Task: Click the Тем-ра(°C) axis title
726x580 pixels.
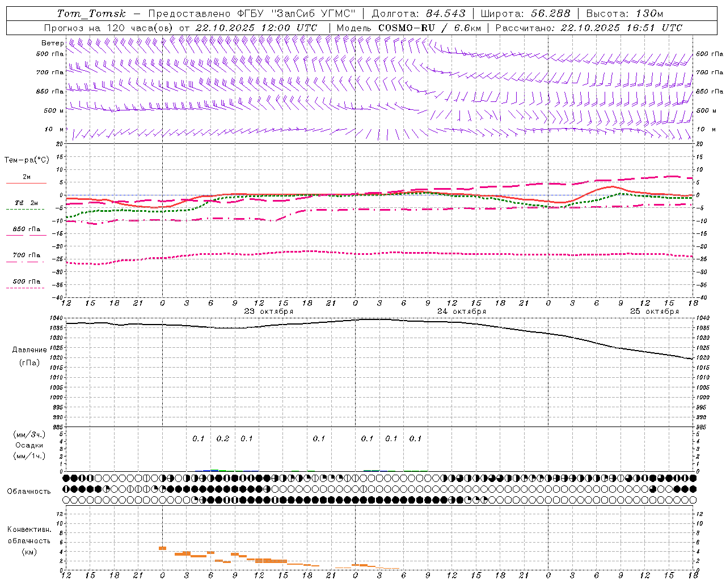Action: (x=27, y=160)
